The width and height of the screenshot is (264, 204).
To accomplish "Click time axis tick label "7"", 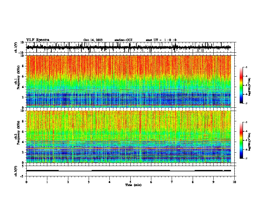I will (172, 182).
